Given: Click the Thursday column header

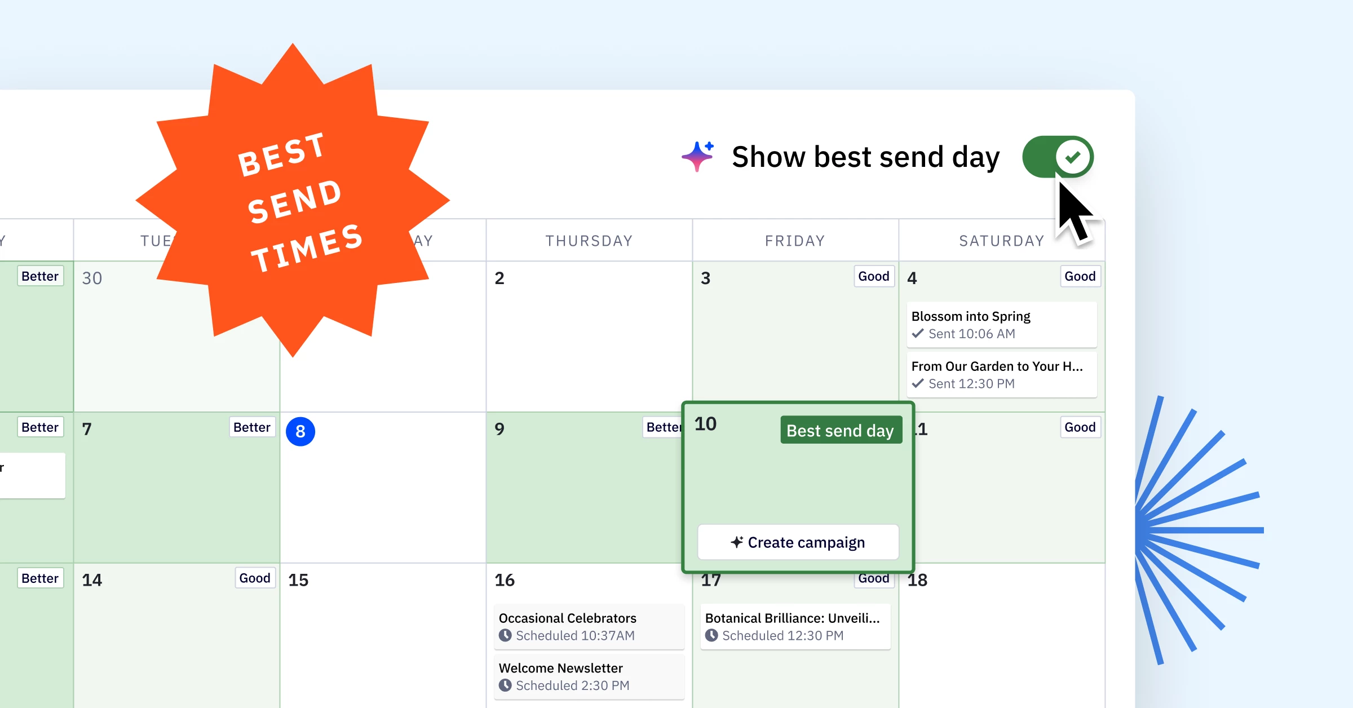Looking at the screenshot, I should tap(589, 241).
